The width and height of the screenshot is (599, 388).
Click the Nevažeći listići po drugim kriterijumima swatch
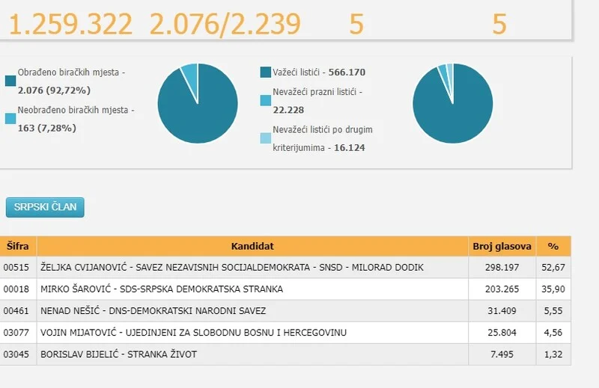click(266, 138)
